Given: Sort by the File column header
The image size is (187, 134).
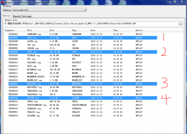Looking at the screenshot, I should (x=37, y=30).
